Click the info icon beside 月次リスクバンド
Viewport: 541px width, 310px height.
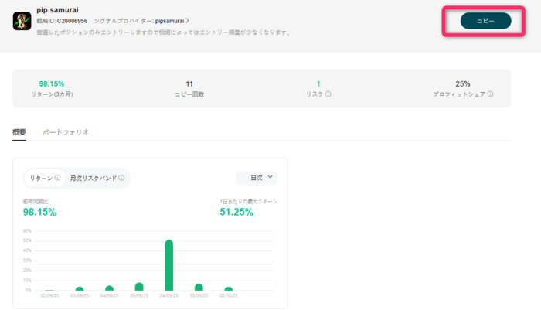coord(121,178)
